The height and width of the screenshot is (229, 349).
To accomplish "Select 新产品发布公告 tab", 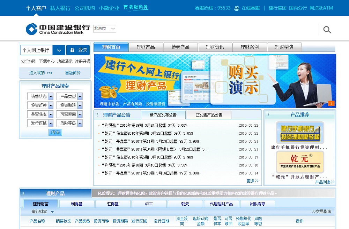I will pos(163,115).
